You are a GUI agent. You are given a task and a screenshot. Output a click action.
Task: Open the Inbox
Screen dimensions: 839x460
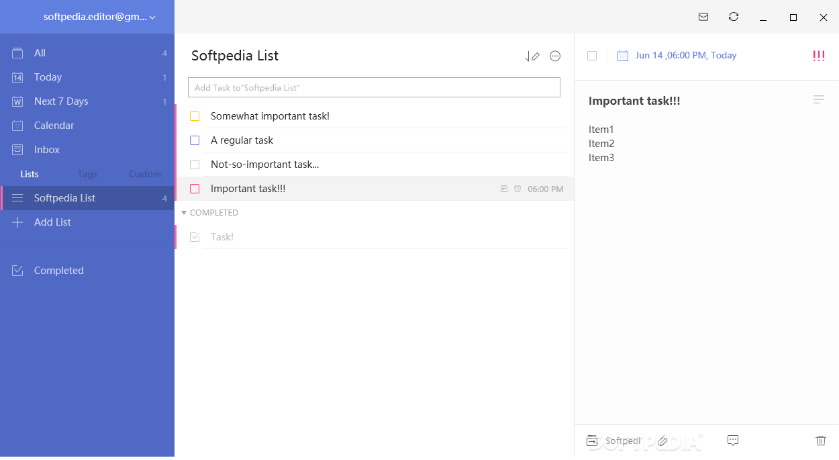87,150
